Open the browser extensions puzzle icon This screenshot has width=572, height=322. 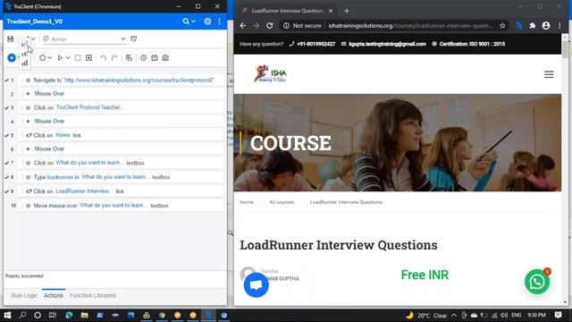[533, 26]
